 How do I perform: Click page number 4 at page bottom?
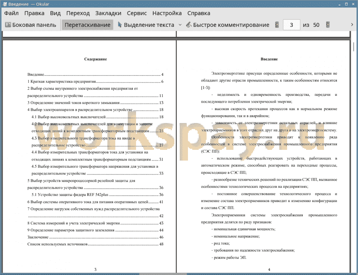pyautogui.click(x=269, y=270)
